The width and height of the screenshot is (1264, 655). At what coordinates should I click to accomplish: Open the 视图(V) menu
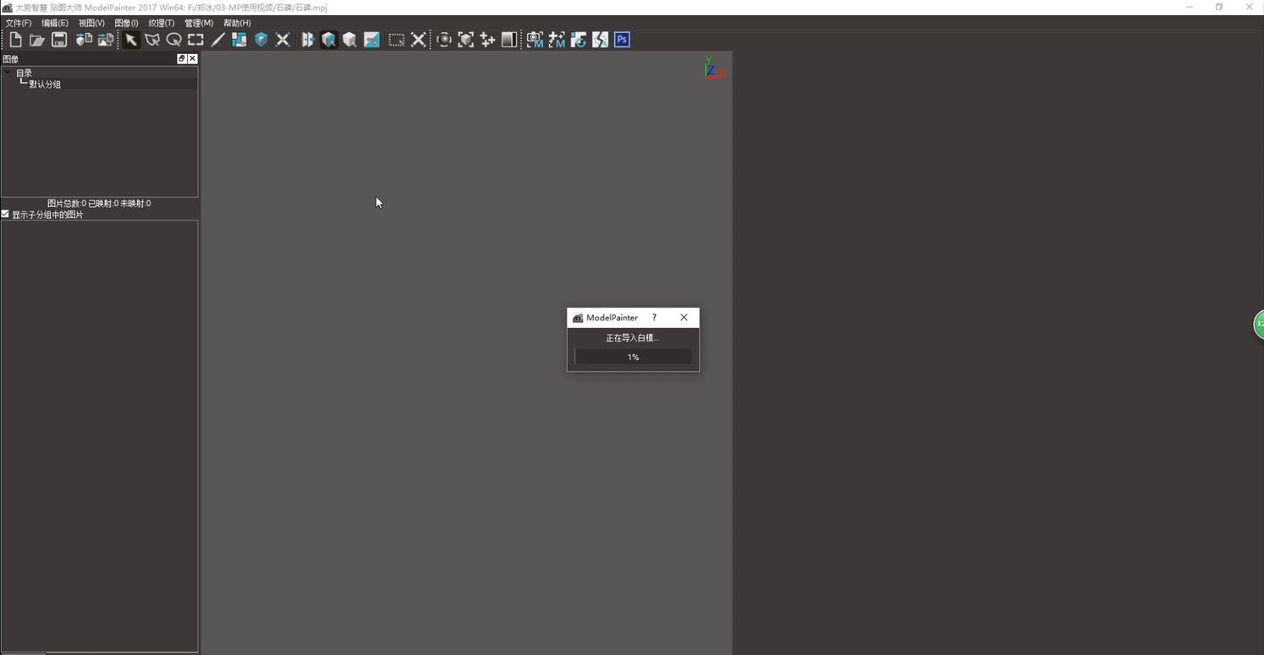pyautogui.click(x=90, y=23)
